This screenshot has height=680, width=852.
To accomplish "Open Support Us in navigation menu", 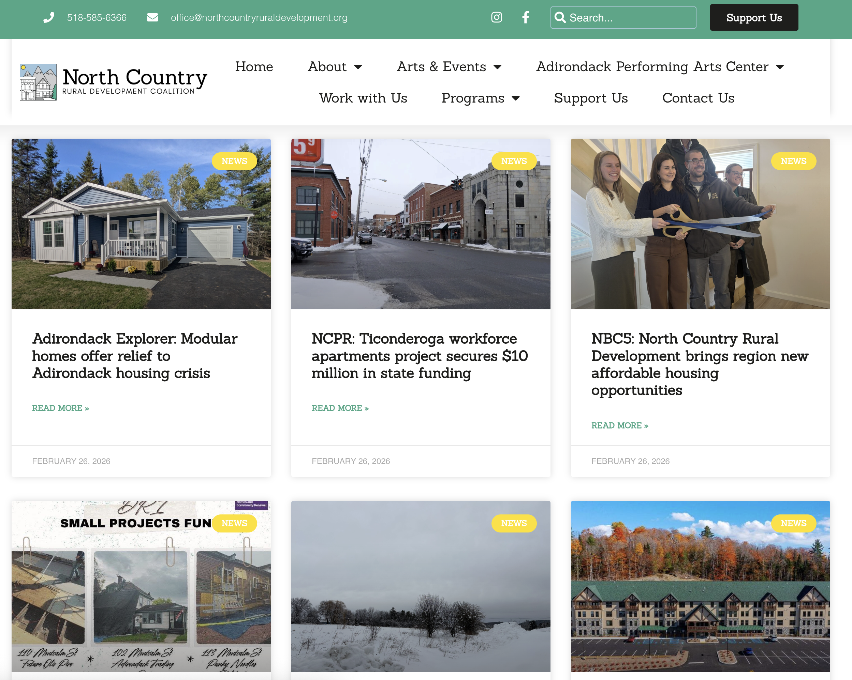I will (591, 98).
